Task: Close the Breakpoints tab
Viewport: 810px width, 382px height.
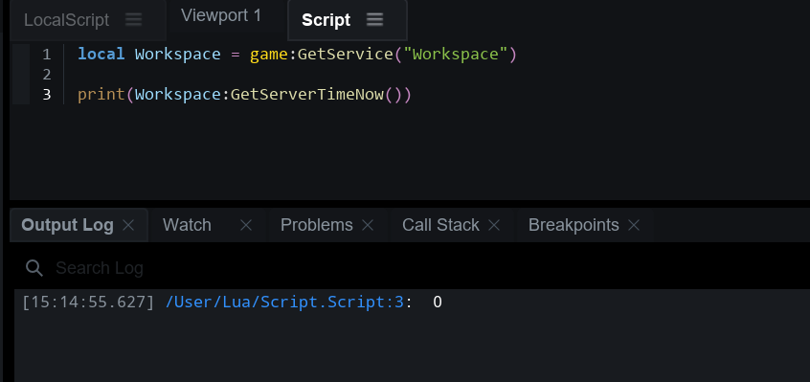Action: [634, 225]
